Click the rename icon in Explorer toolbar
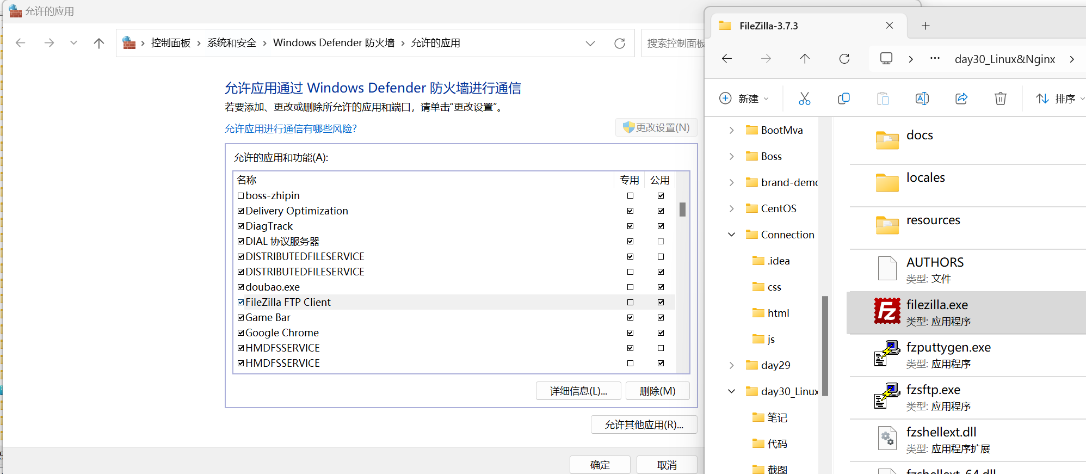The height and width of the screenshot is (474, 1086). (922, 99)
